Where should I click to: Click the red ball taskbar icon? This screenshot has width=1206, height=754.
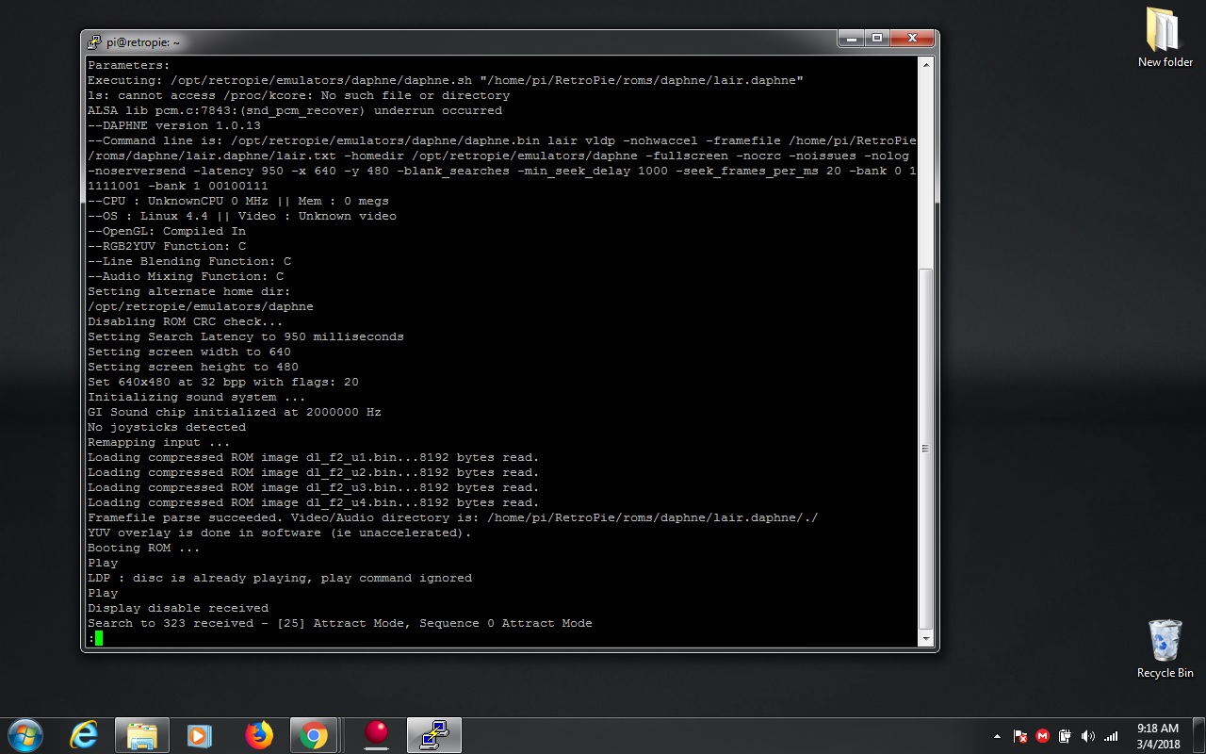click(x=377, y=734)
